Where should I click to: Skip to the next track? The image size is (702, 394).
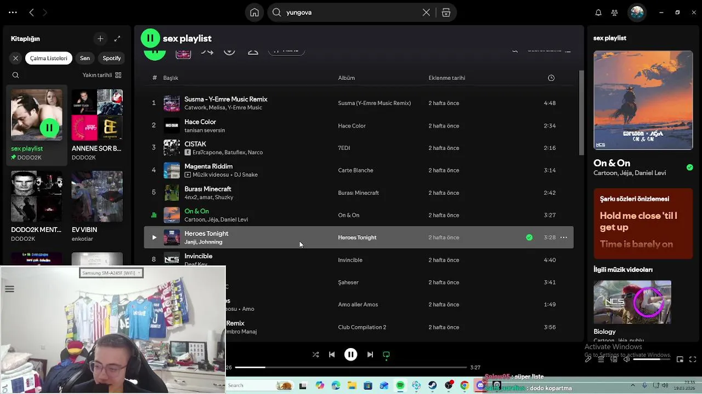point(370,355)
